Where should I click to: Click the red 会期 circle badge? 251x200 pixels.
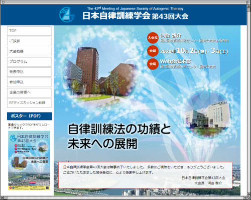click(x=153, y=51)
